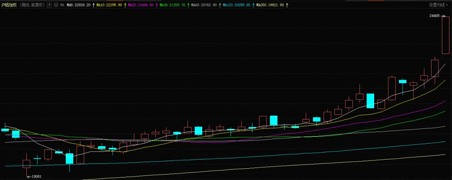Select the MA5:22828.20 value
Screen dimensions: 452x180
coord(78,5)
